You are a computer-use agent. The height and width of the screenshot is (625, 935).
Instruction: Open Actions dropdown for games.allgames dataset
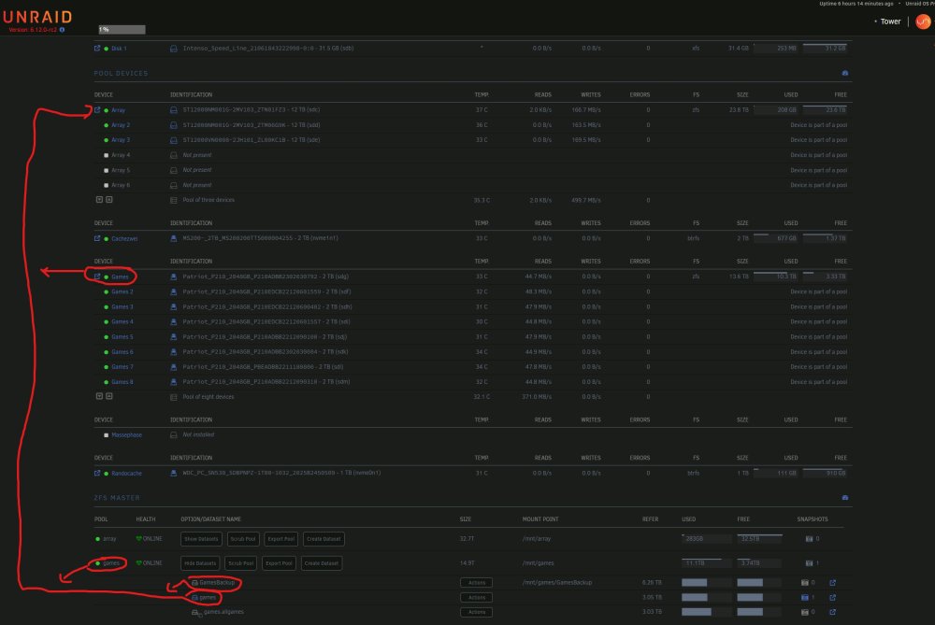tap(477, 612)
